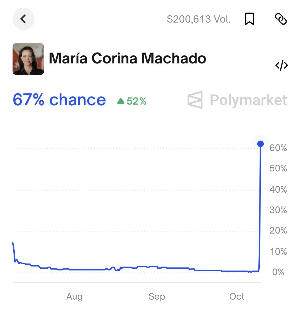Click the 52% change value
This screenshot has width=306, height=314.
137,101
